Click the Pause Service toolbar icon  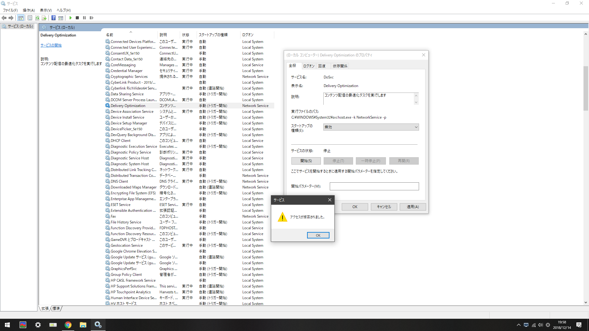tap(84, 18)
